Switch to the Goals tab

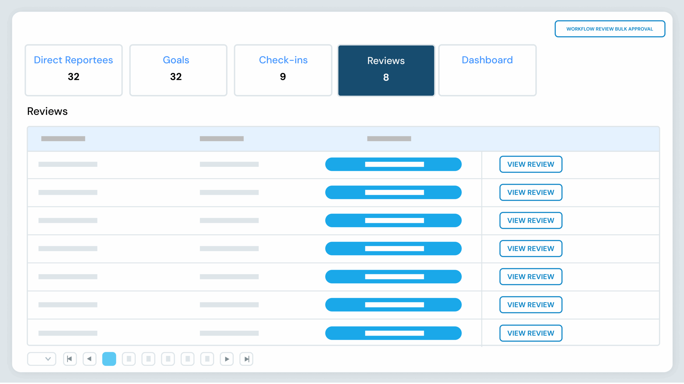178,70
